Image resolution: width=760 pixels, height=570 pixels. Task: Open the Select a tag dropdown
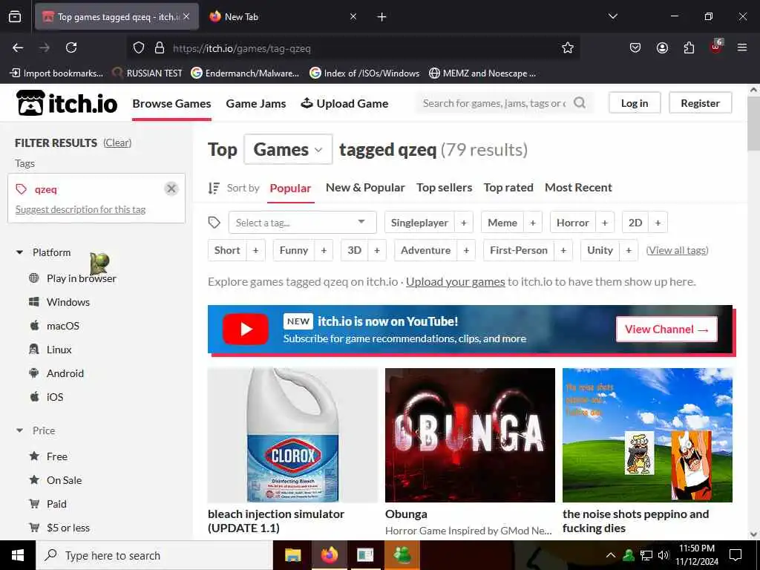click(x=303, y=223)
